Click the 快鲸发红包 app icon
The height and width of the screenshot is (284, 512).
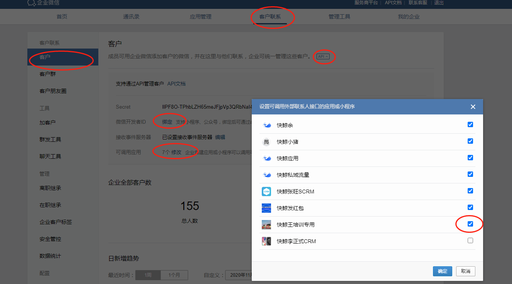click(x=266, y=208)
